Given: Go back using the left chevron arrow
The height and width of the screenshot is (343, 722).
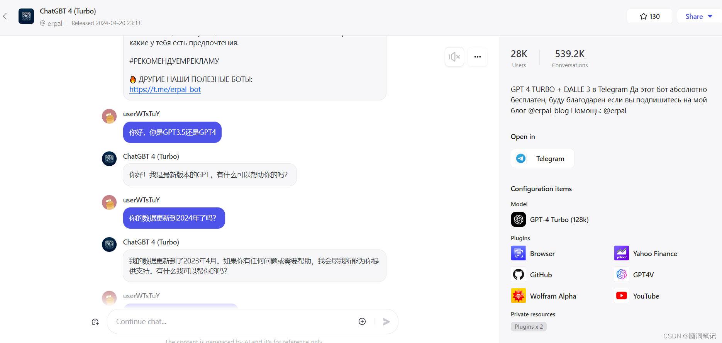Looking at the screenshot, I should click(5, 16).
